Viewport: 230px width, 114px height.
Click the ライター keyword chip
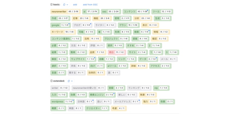pos(105,25)
